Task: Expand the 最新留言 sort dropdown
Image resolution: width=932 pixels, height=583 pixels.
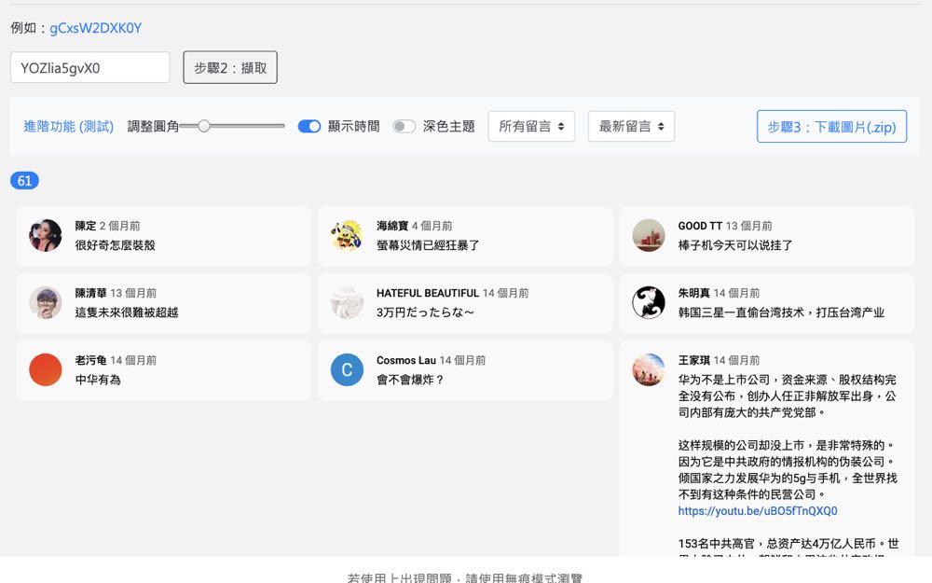Action: [x=631, y=126]
